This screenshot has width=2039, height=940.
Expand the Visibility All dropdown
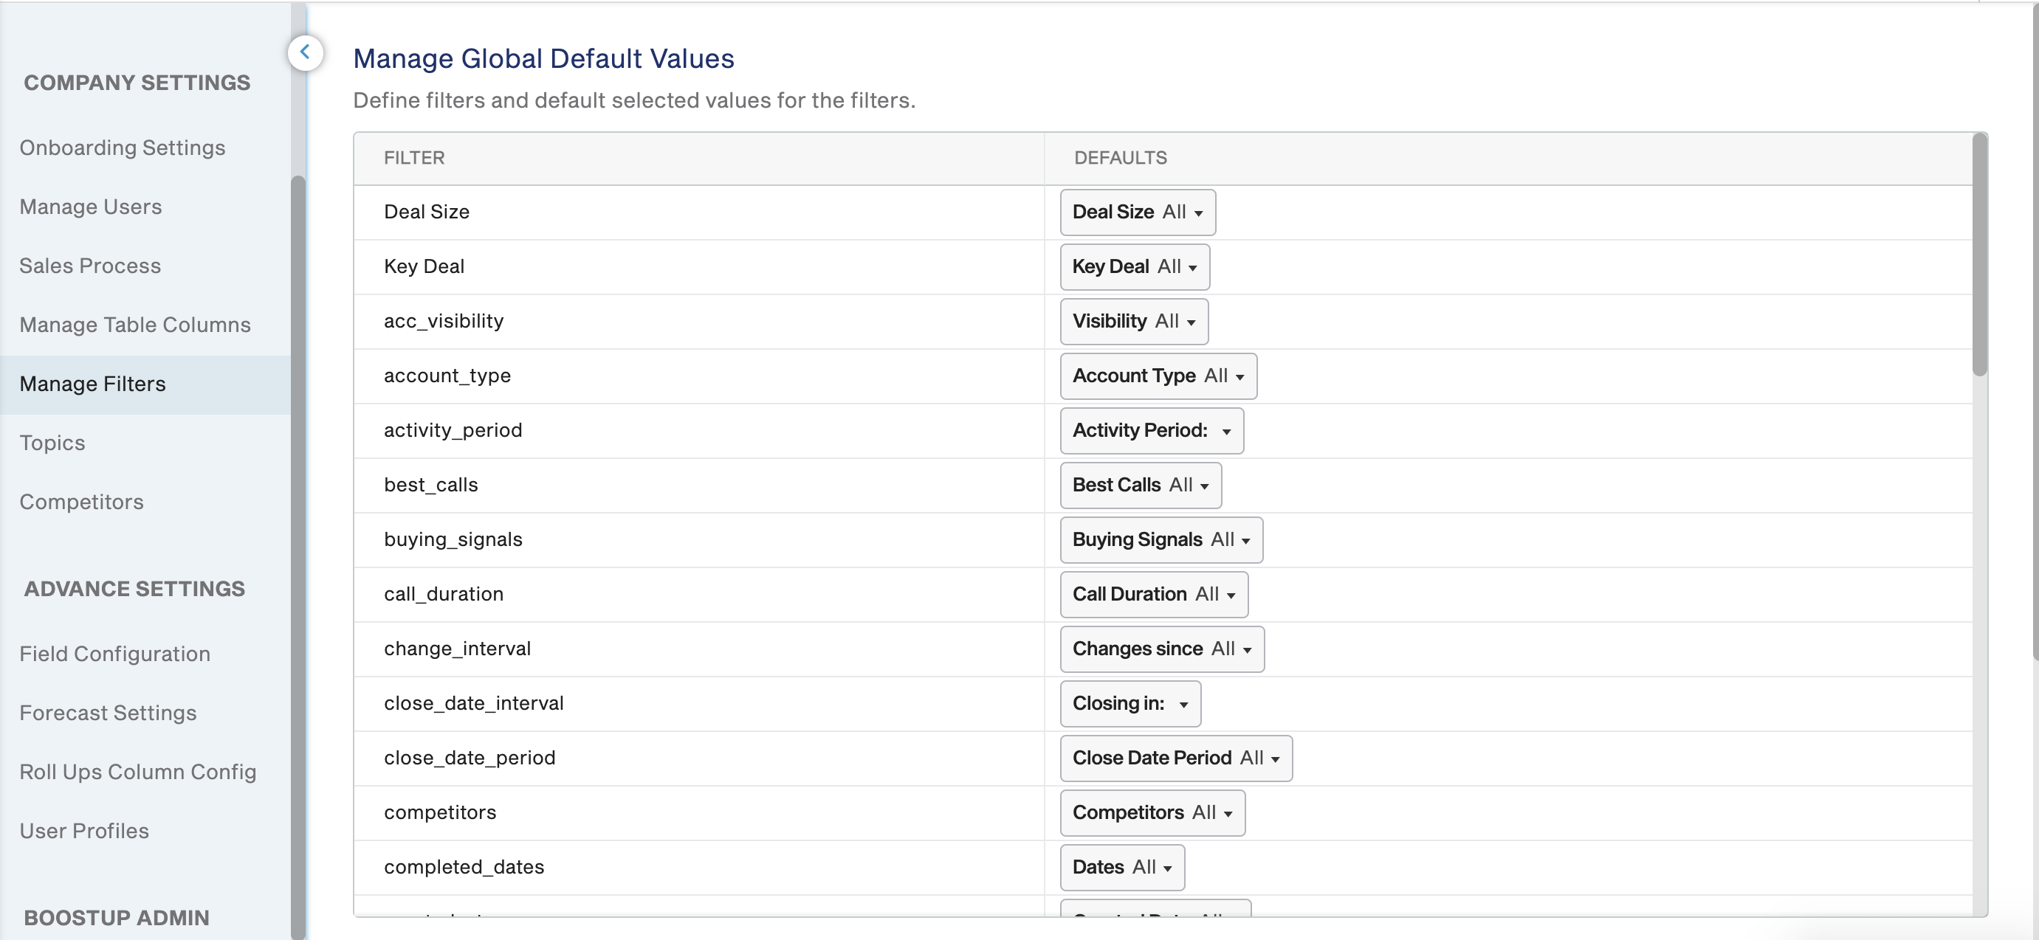pyautogui.click(x=1133, y=321)
